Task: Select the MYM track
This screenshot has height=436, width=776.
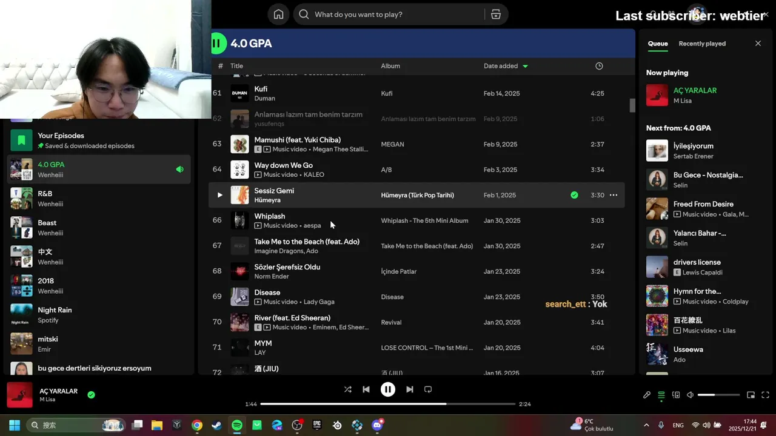Action: (263, 343)
